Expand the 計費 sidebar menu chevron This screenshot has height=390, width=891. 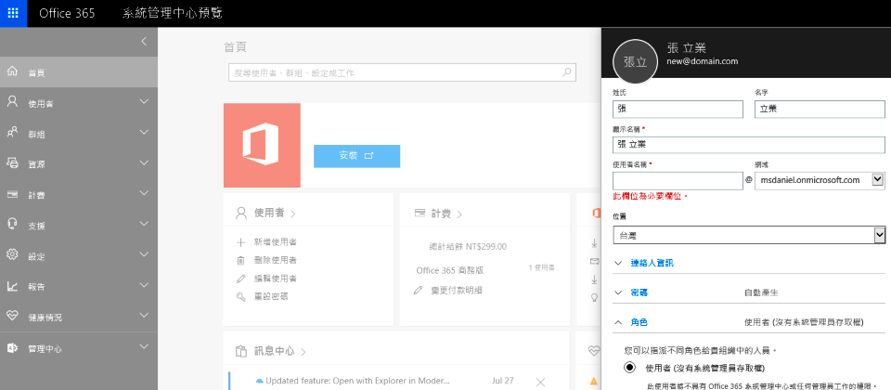pos(144,193)
